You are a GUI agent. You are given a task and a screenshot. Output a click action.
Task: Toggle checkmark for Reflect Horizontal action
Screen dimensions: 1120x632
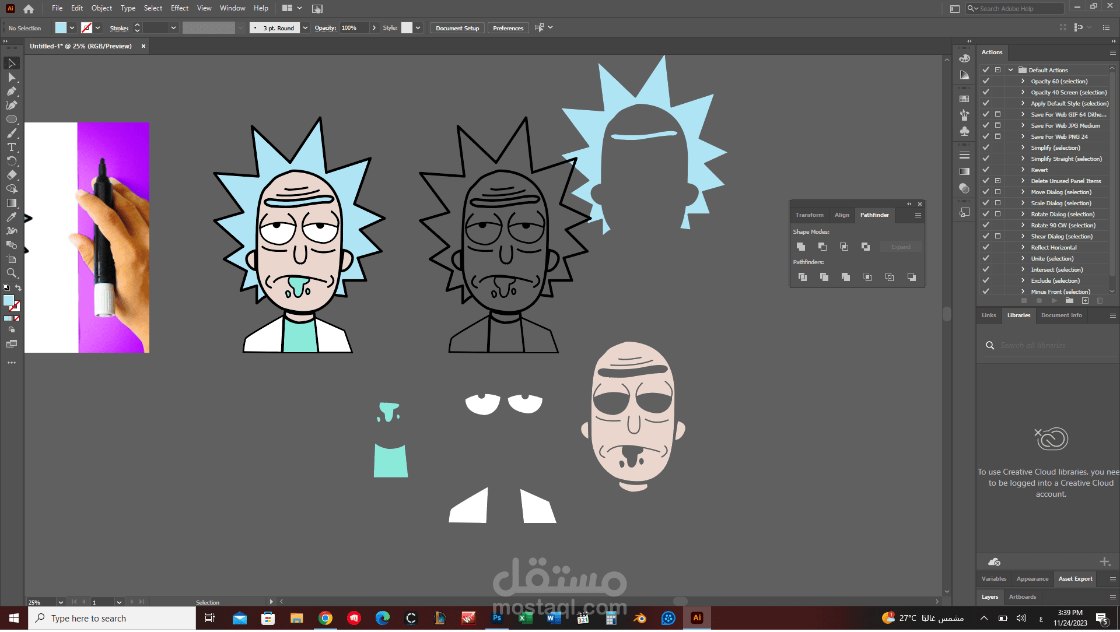(986, 247)
